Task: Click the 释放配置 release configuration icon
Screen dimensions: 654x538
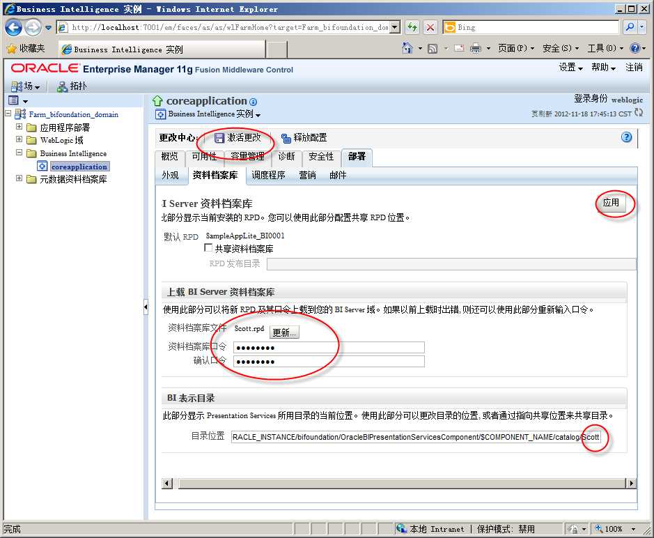Action: (286, 138)
